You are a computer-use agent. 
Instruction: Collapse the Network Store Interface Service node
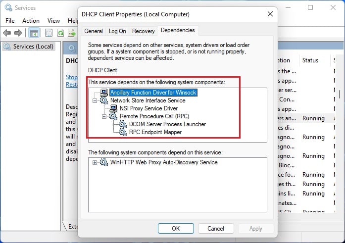pos(95,101)
